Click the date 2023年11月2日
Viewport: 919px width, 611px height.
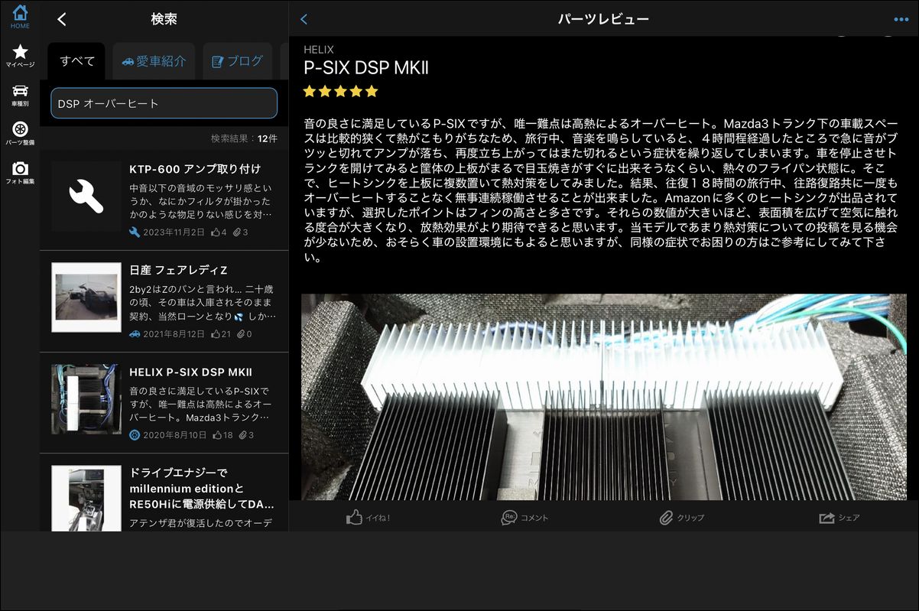[x=174, y=232]
